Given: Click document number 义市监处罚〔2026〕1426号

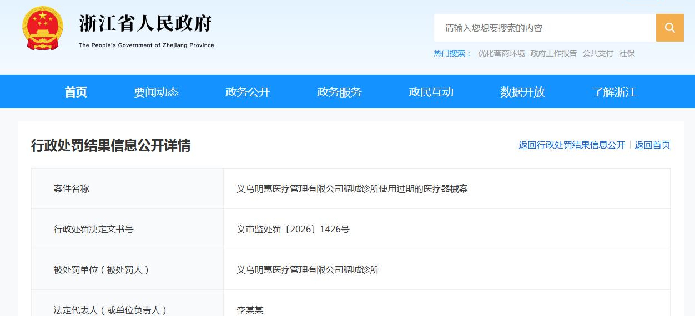Looking at the screenshot, I should tap(293, 230).
